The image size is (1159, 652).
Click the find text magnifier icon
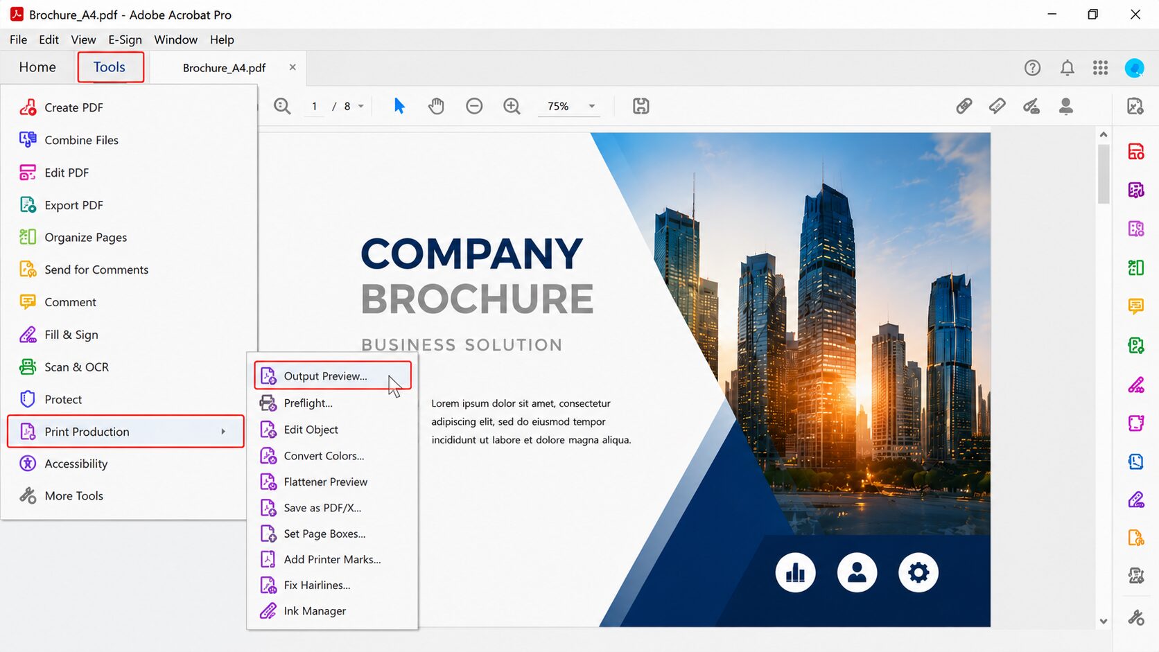282,106
